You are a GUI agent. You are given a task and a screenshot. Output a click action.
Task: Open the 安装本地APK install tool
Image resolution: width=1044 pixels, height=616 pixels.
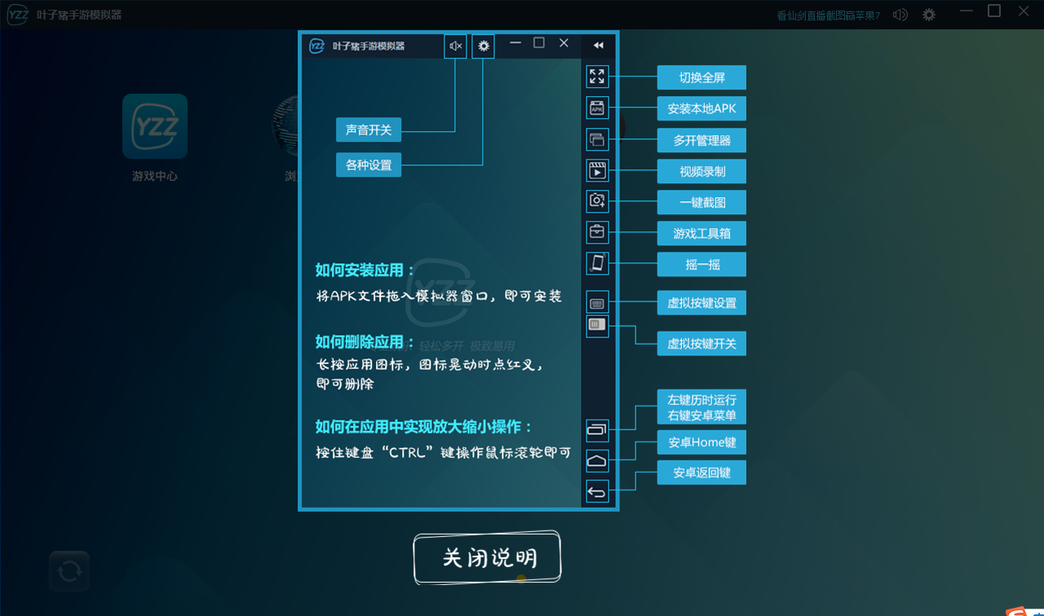coord(597,108)
